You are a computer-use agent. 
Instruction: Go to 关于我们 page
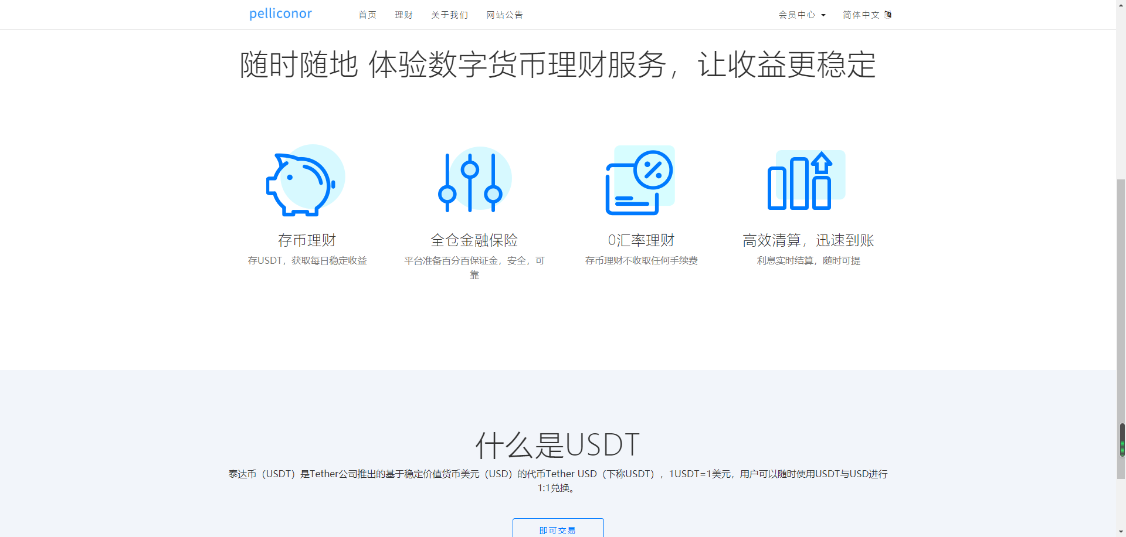[449, 15]
